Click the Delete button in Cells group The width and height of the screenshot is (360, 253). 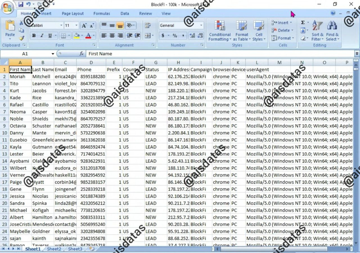click(x=282, y=30)
